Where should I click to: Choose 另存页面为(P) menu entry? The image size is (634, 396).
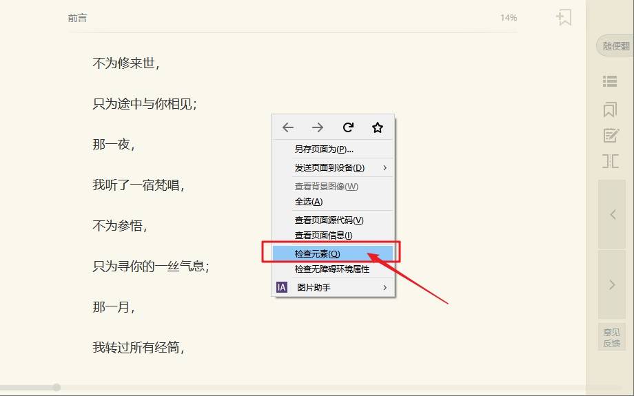point(333,149)
